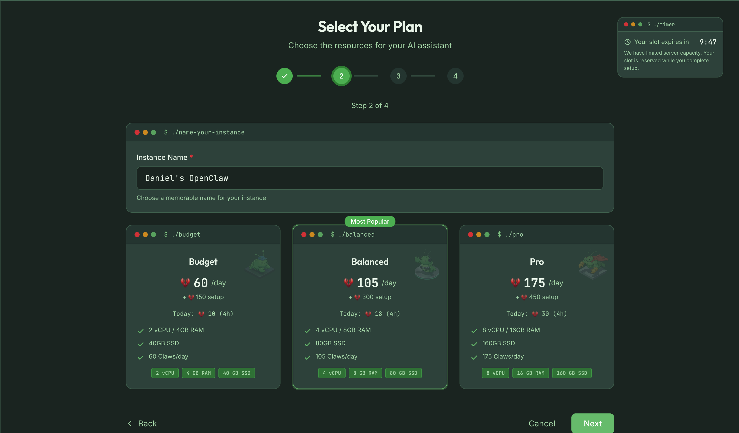Image resolution: width=739 pixels, height=433 pixels.
Task: Click the clock icon in the timer panel
Action: coord(627,42)
